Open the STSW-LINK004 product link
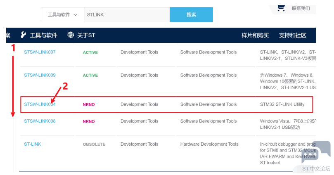 tap(40, 104)
